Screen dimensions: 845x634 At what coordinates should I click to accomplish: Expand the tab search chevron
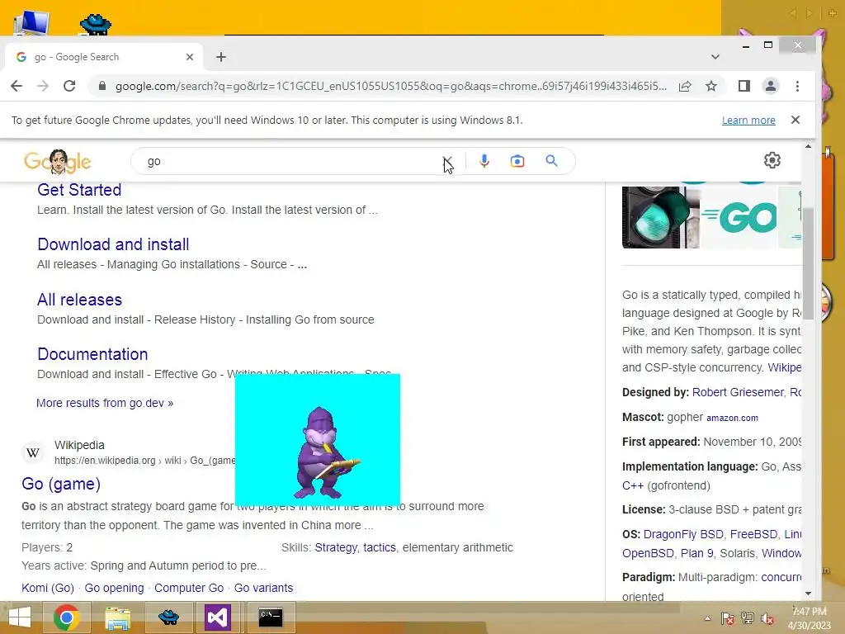(x=715, y=57)
